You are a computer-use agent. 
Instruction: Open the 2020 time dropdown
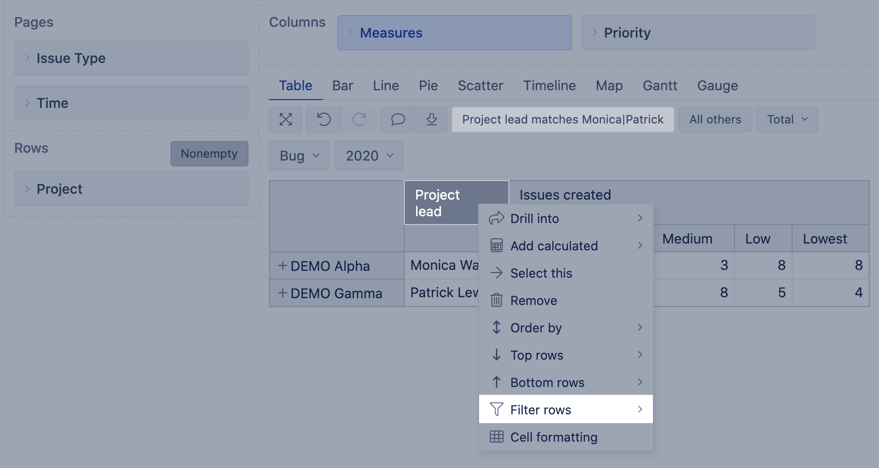(369, 156)
